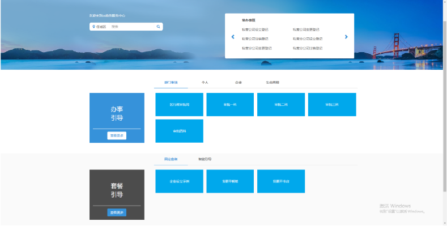The image size is (447, 226).
Task: Open the 我要开餐馆 package tile
Action: [x=230, y=181]
